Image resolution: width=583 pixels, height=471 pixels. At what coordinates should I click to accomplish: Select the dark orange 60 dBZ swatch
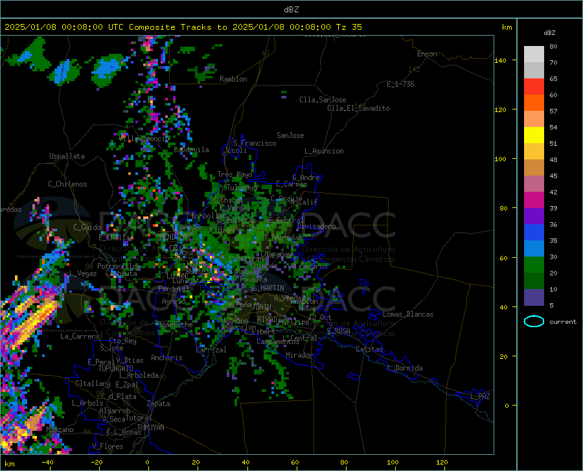(534, 102)
